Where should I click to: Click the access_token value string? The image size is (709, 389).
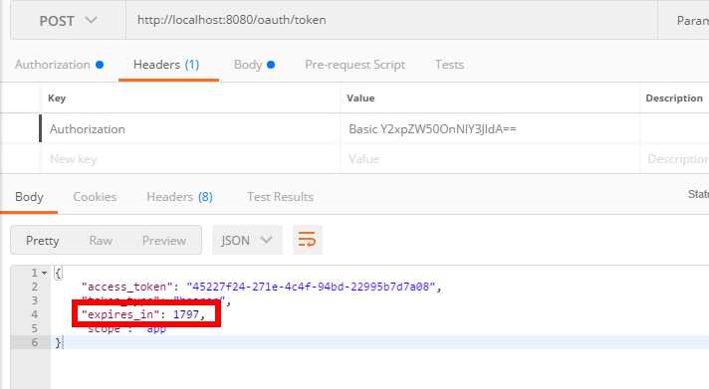(311, 287)
